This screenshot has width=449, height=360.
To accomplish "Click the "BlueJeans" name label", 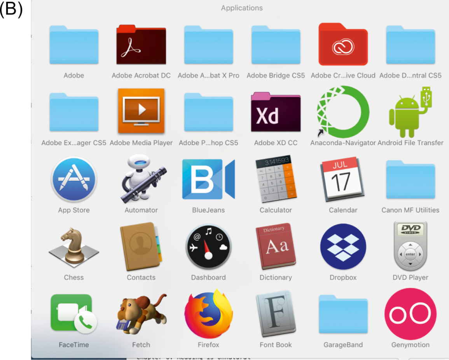I will coord(208,210).
